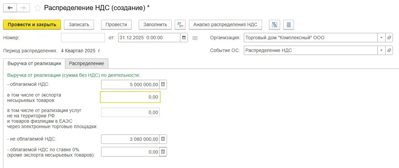Click the Заполнить button
Viewport: 399px width, 168px height.
point(155,24)
